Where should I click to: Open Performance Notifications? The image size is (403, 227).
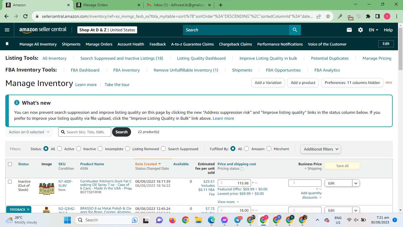(x=280, y=44)
